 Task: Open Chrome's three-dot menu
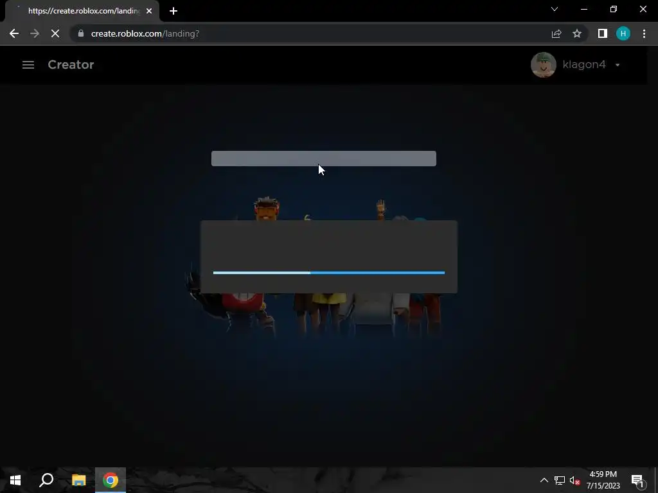click(644, 33)
